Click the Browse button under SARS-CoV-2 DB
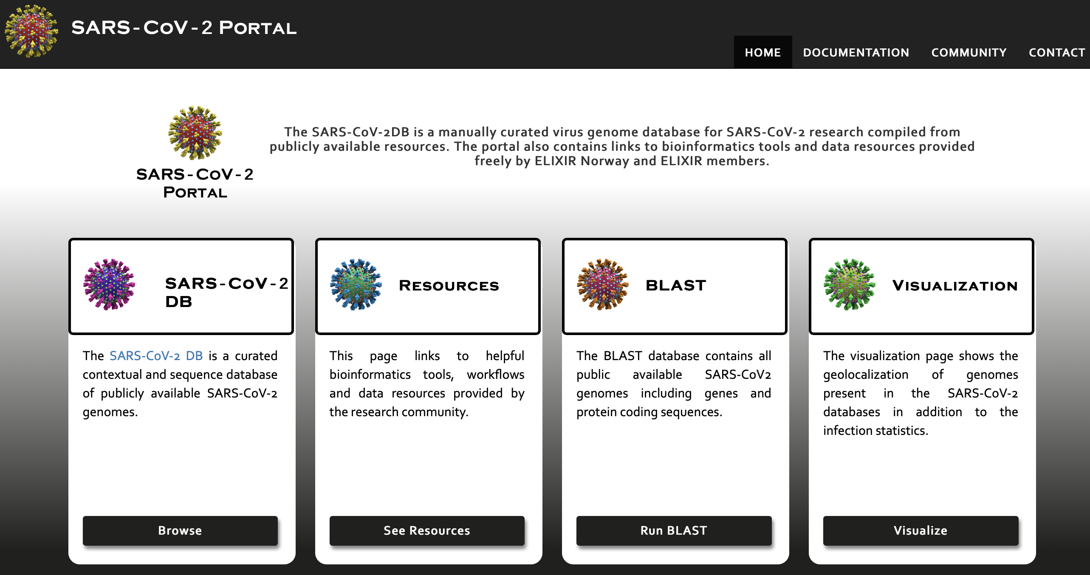This screenshot has width=1090, height=575. click(x=180, y=530)
